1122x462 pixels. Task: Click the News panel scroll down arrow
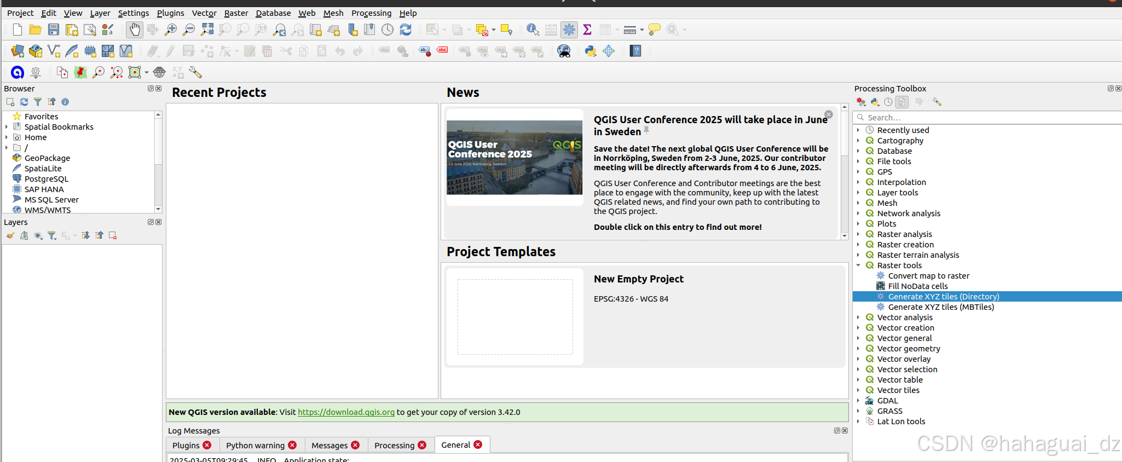coord(845,236)
